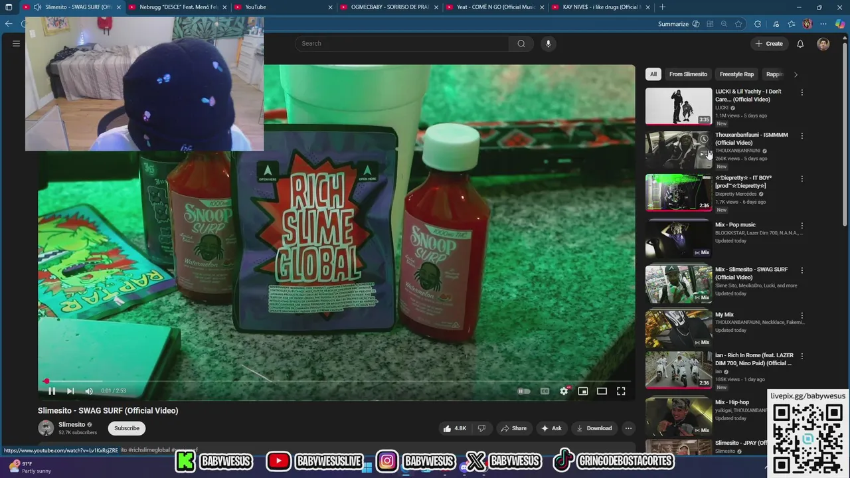Switch to miniplayer mode
Image resolution: width=850 pixels, height=478 pixels.
point(582,391)
